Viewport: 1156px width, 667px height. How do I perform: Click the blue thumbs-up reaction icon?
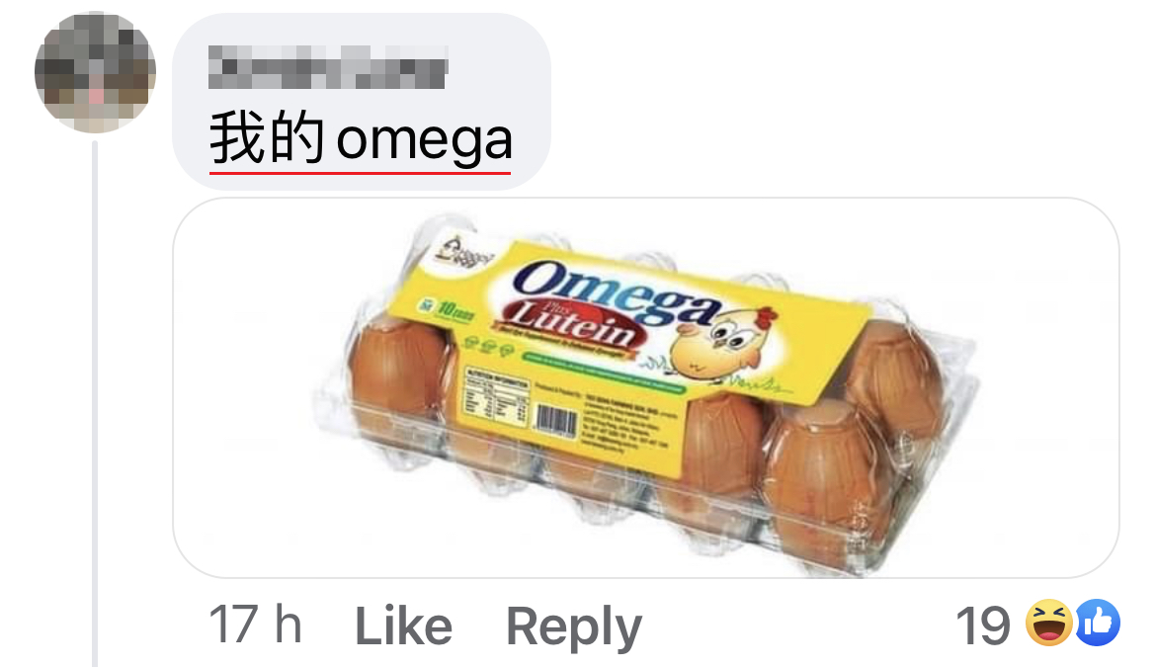[1098, 623]
